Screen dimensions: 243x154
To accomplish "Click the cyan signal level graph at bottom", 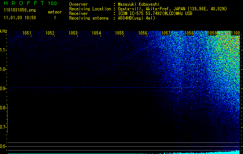I will coord(124,152).
